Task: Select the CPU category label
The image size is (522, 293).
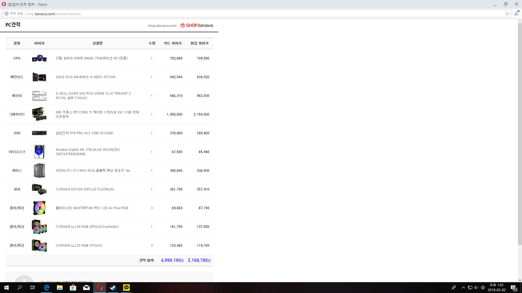Action: (17, 58)
